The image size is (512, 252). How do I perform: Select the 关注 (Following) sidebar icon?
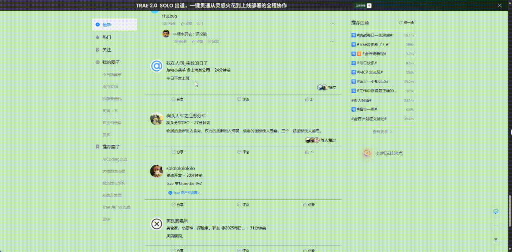pos(97,50)
